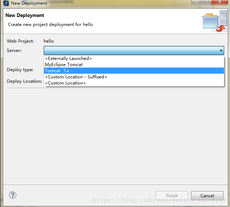Click the Deploy Location: label

tap(25, 81)
